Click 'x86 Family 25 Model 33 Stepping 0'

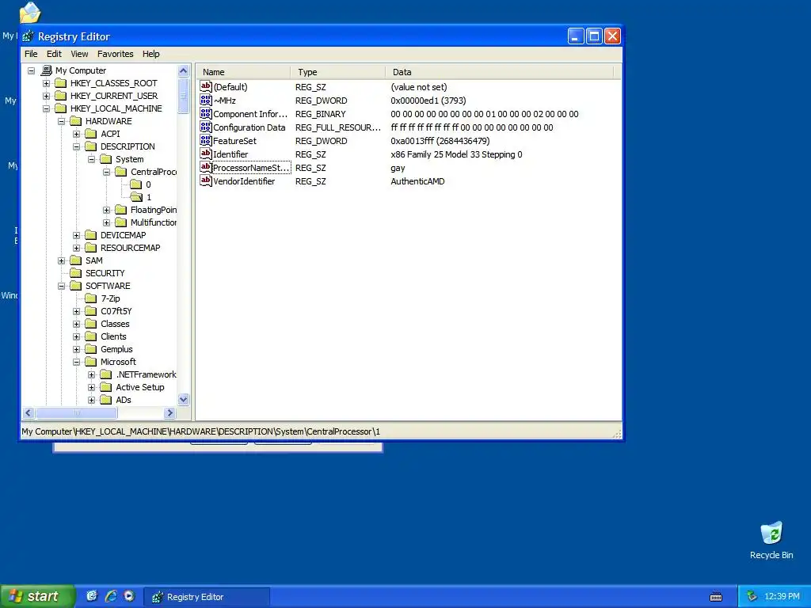(x=456, y=154)
